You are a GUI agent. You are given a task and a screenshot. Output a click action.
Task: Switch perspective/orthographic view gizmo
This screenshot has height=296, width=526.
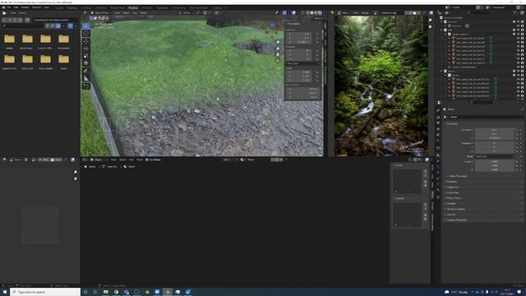tap(278, 60)
